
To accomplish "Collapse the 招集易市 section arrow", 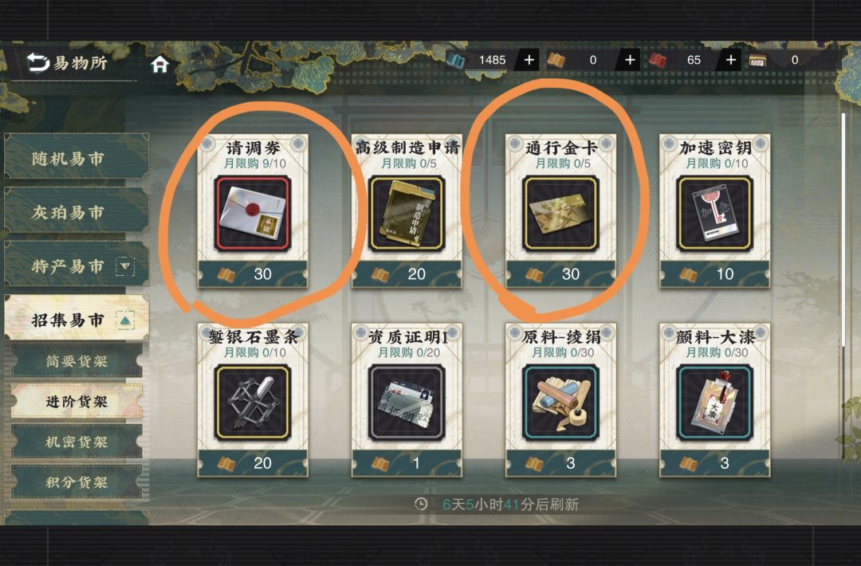I will click(125, 320).
